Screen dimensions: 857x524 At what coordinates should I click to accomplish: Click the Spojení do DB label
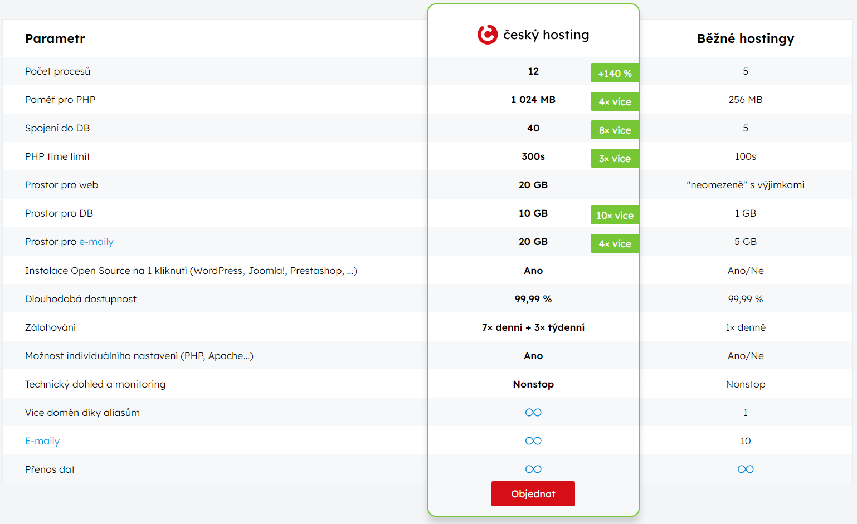click(x=57, y=128)
